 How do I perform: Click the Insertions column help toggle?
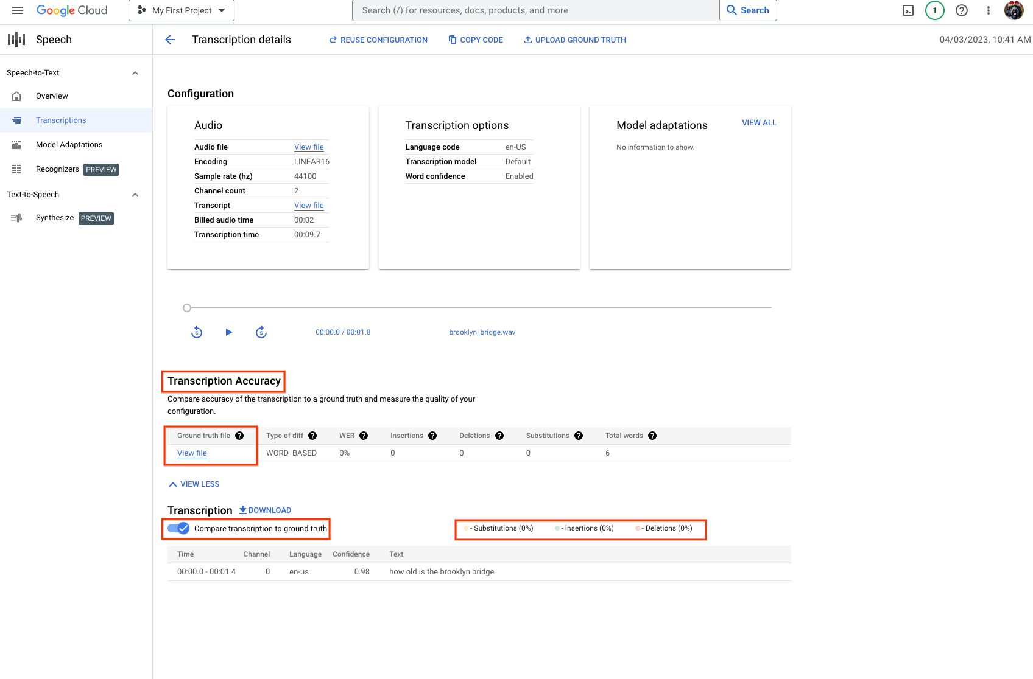(432, 436)
